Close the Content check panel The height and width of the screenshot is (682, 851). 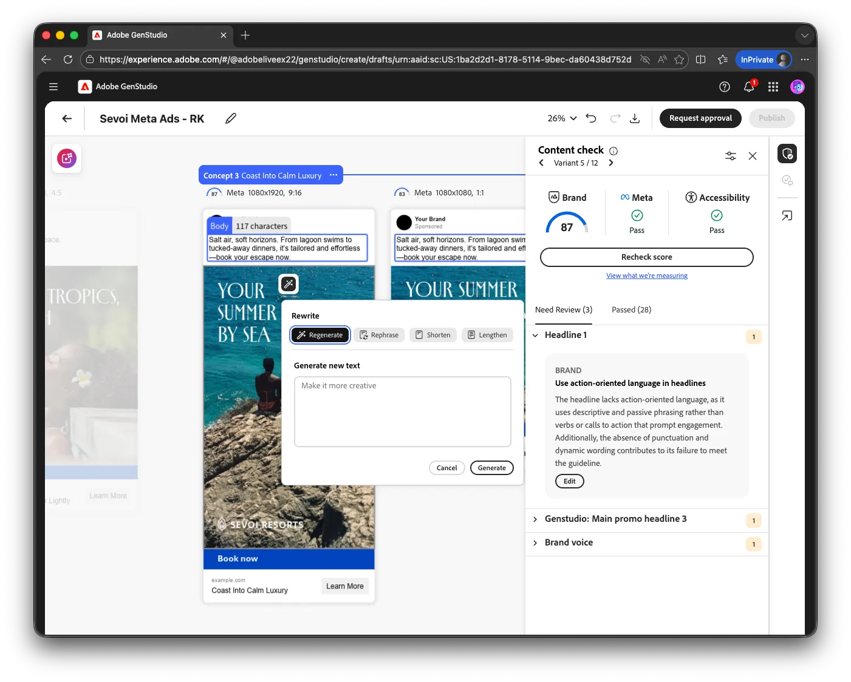click(753, 156)
